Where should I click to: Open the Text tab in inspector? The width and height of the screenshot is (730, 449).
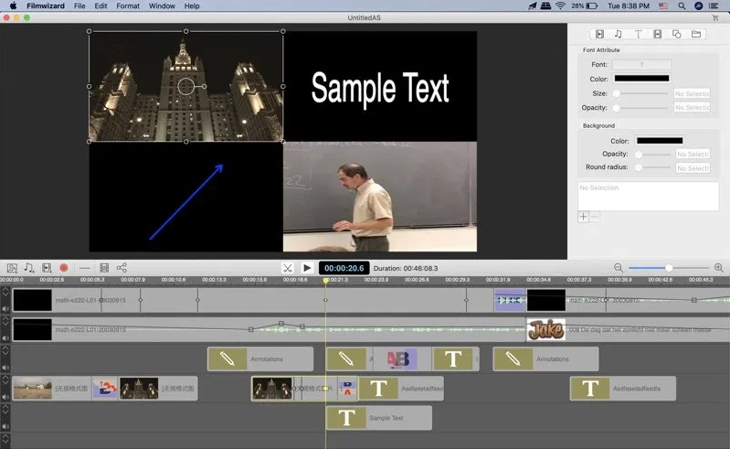click(x=638, y=34)
